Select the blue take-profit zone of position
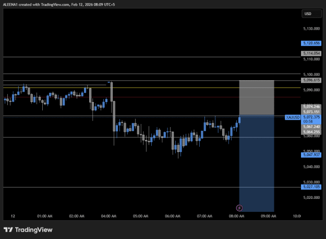 click(x=257, y=163)
